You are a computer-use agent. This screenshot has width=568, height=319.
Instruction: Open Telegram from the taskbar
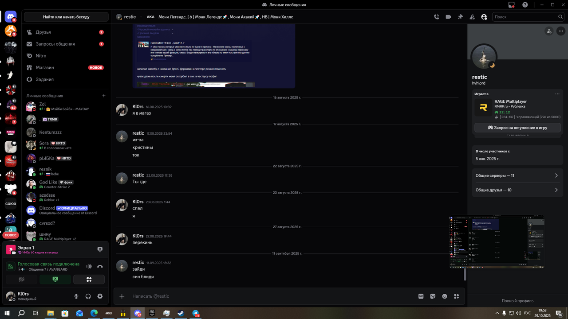click(x=196, y=313)
